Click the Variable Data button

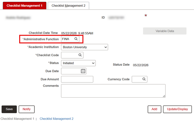click(165, 31)
